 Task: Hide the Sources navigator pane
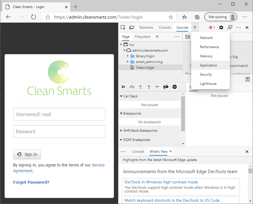point(187,37)
